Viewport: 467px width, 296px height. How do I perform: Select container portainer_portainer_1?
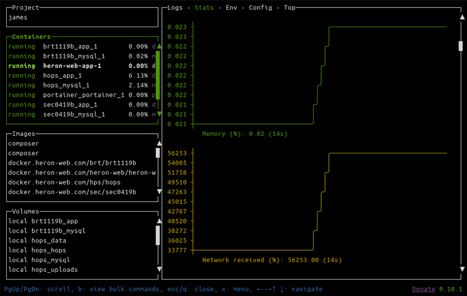[x=82, y=95]
